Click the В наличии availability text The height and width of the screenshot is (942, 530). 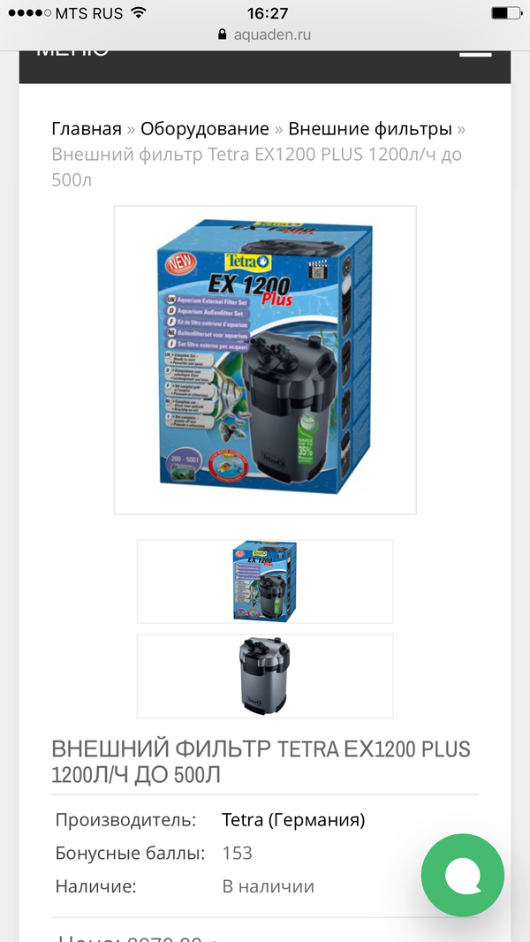tap(268, 886)
